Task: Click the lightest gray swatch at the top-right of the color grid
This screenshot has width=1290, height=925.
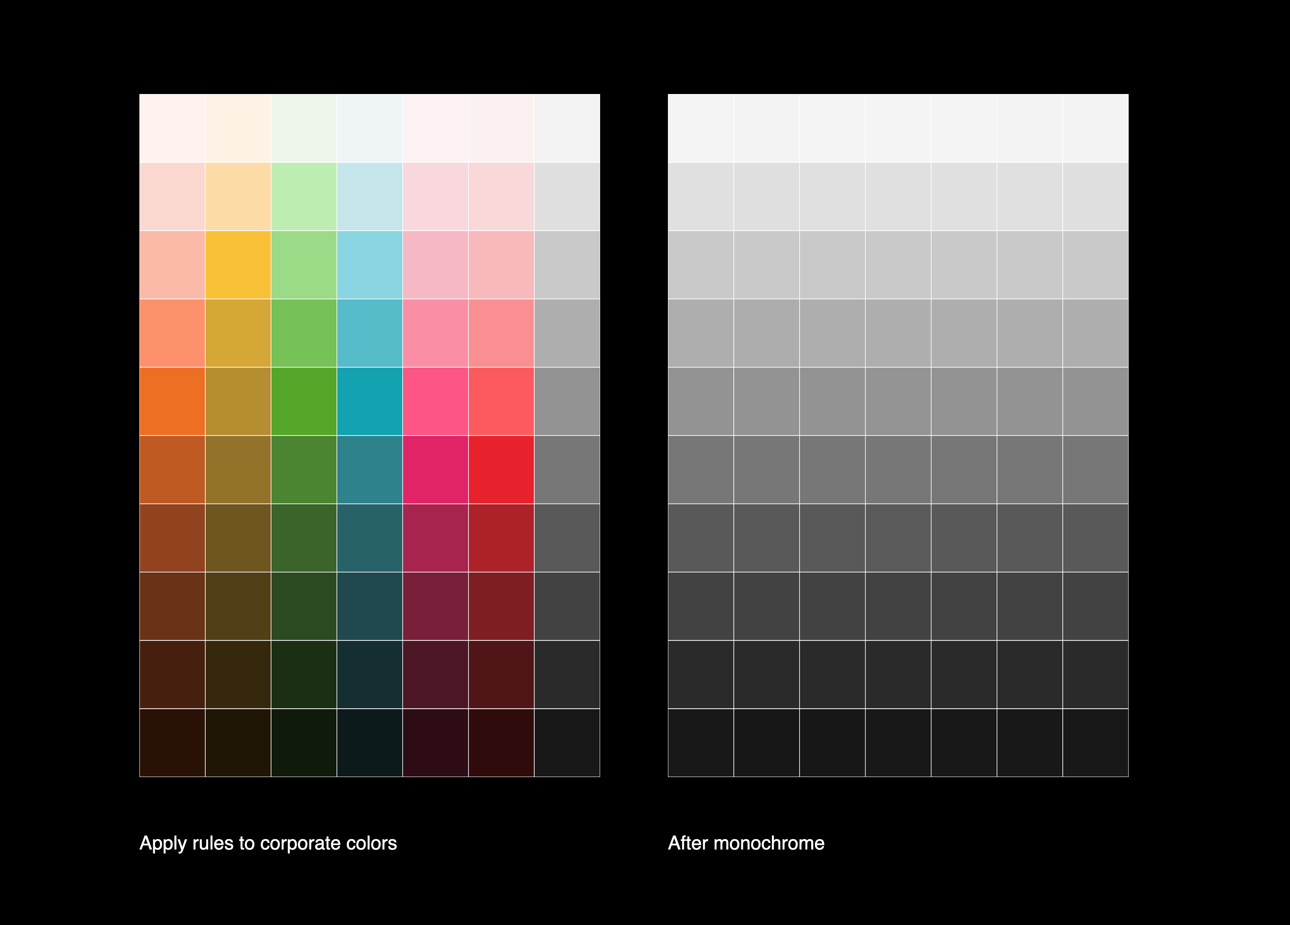Action: point(567,128)
